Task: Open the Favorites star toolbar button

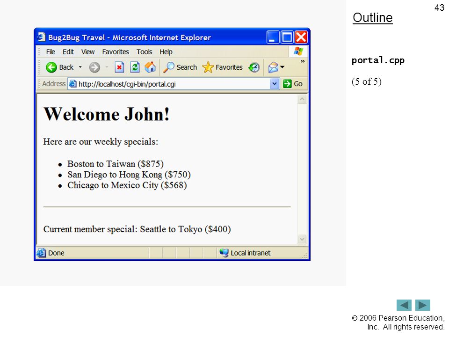Action: tap(223, 67)
